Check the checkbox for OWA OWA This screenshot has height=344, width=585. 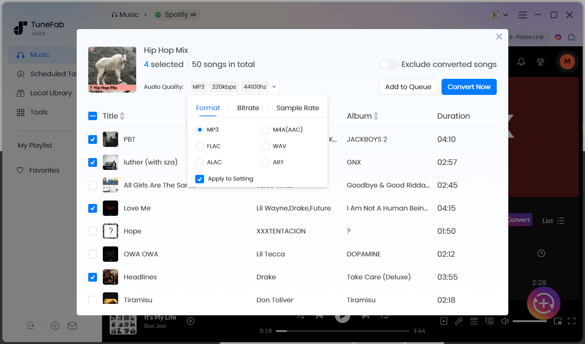pos(92,254)
